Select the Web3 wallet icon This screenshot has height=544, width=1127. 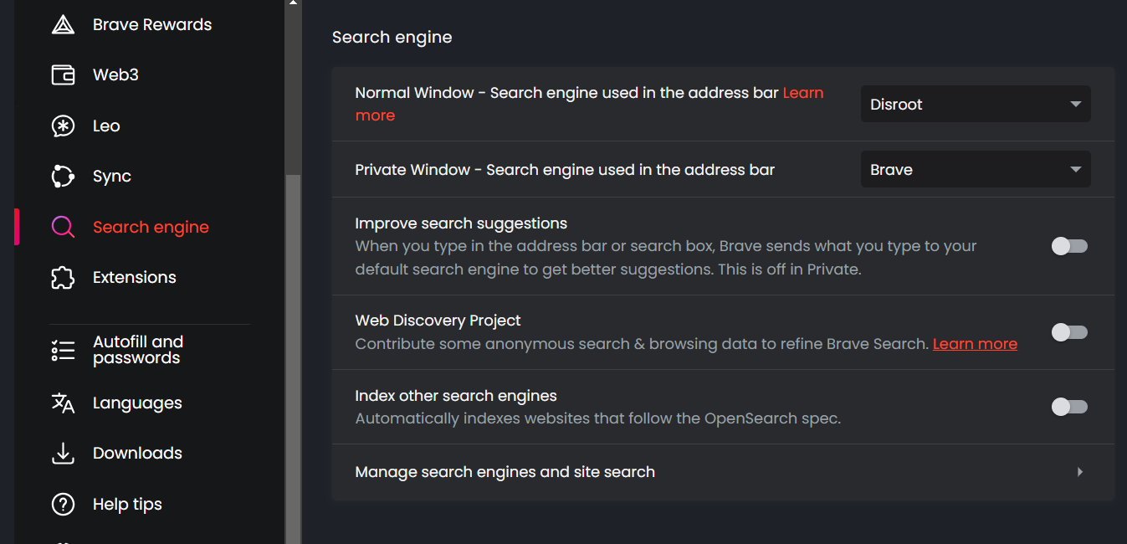point(63,75)
